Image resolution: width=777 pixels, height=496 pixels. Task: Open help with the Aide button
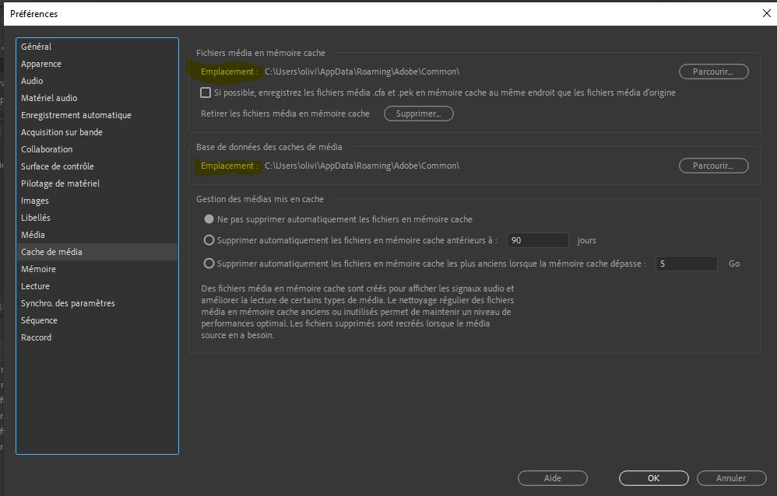point(552,478)
